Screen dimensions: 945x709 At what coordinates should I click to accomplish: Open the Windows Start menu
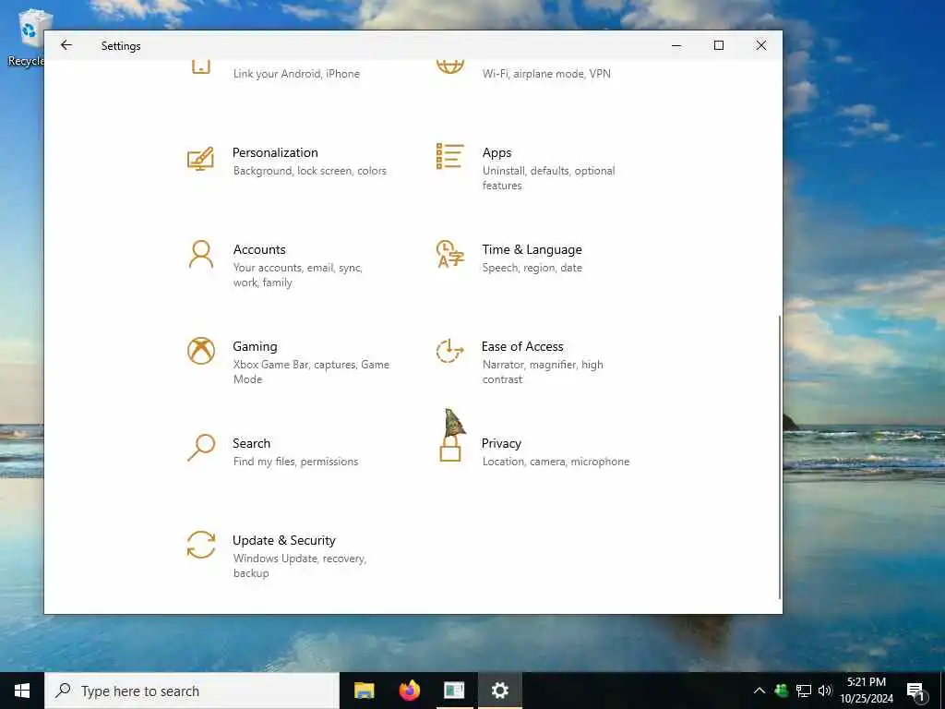22,691
